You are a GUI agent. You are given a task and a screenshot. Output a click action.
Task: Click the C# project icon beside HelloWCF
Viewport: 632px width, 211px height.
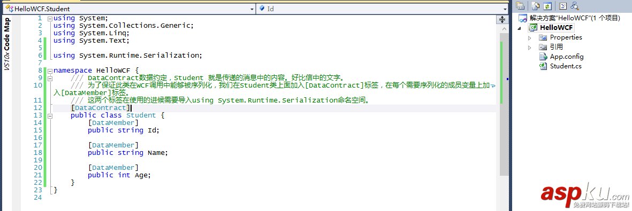(534, 27)
